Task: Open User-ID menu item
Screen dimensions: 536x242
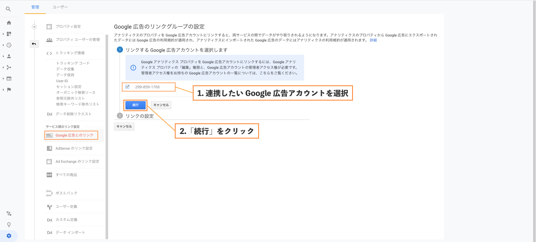Action: pos(62,81)
